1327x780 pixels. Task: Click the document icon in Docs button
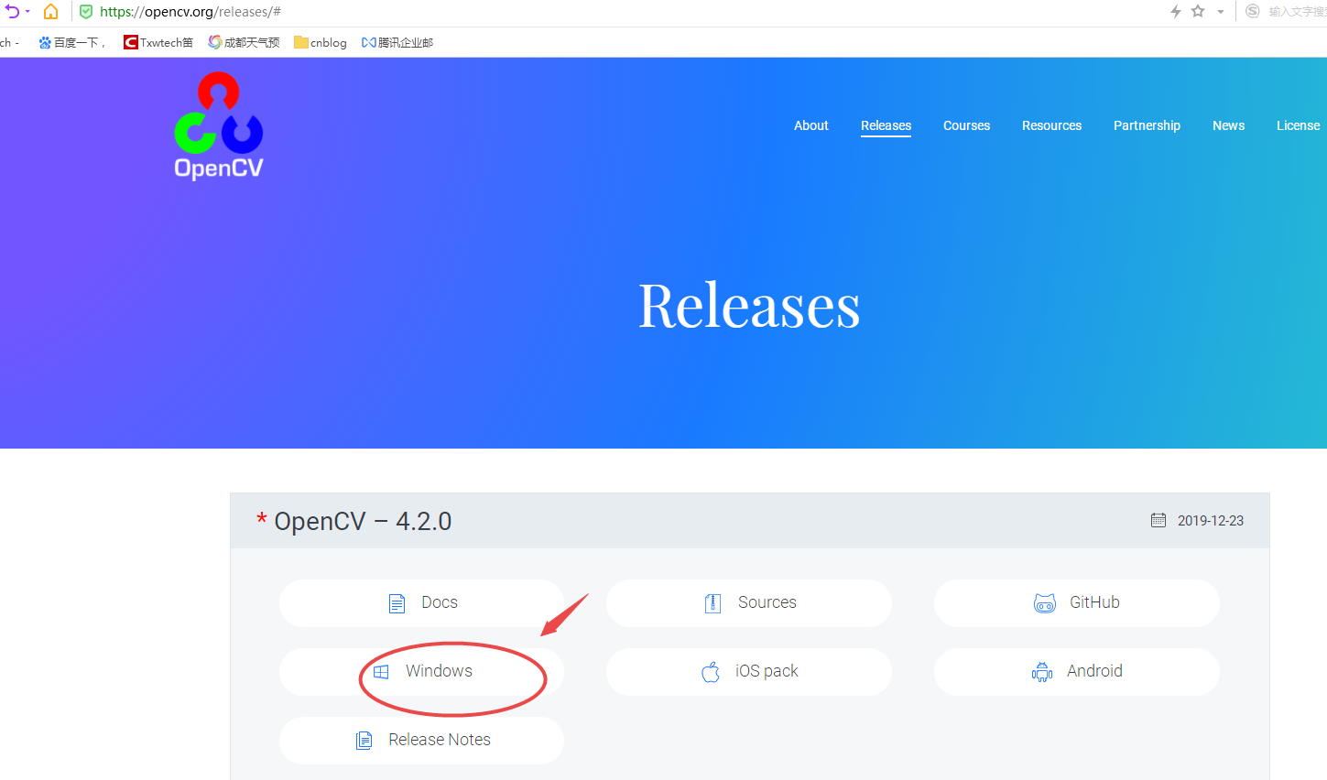(397, 603)
